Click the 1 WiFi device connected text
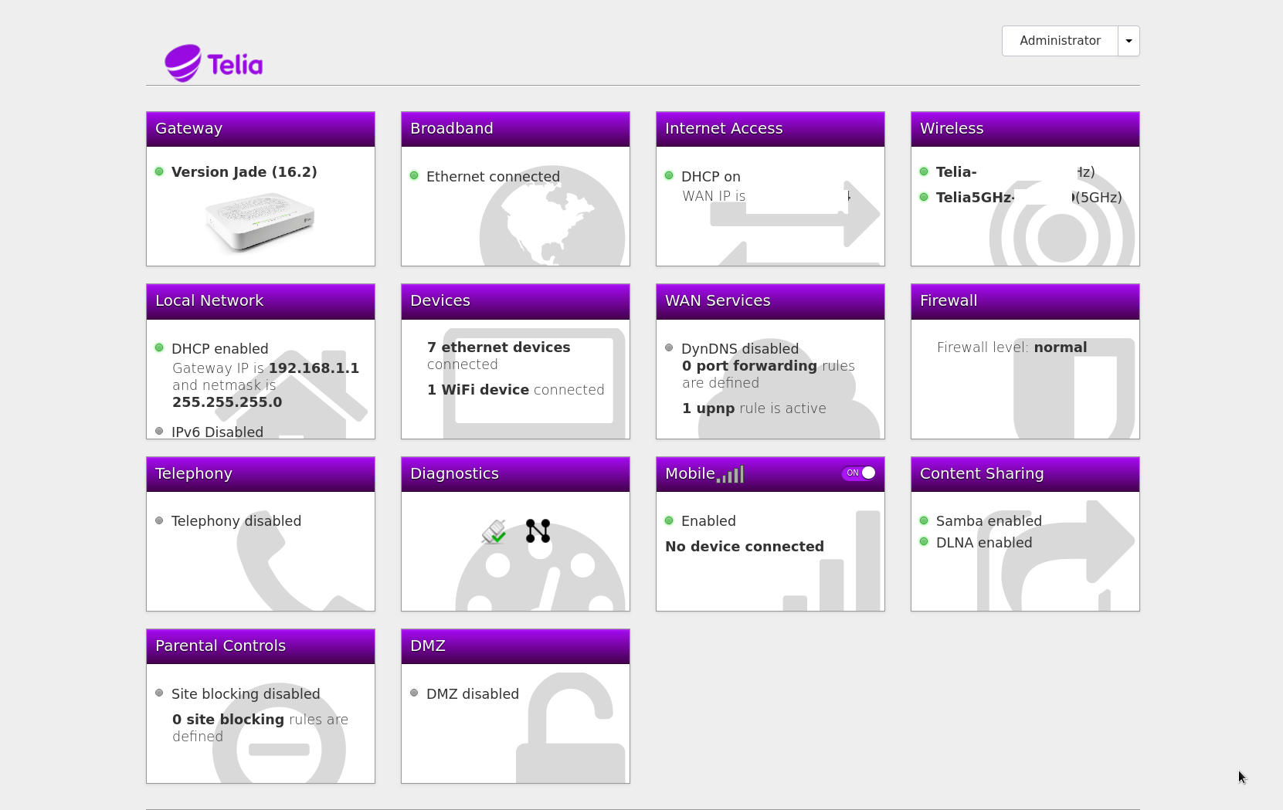This screenshot has height=810, width=1283. 516,390
